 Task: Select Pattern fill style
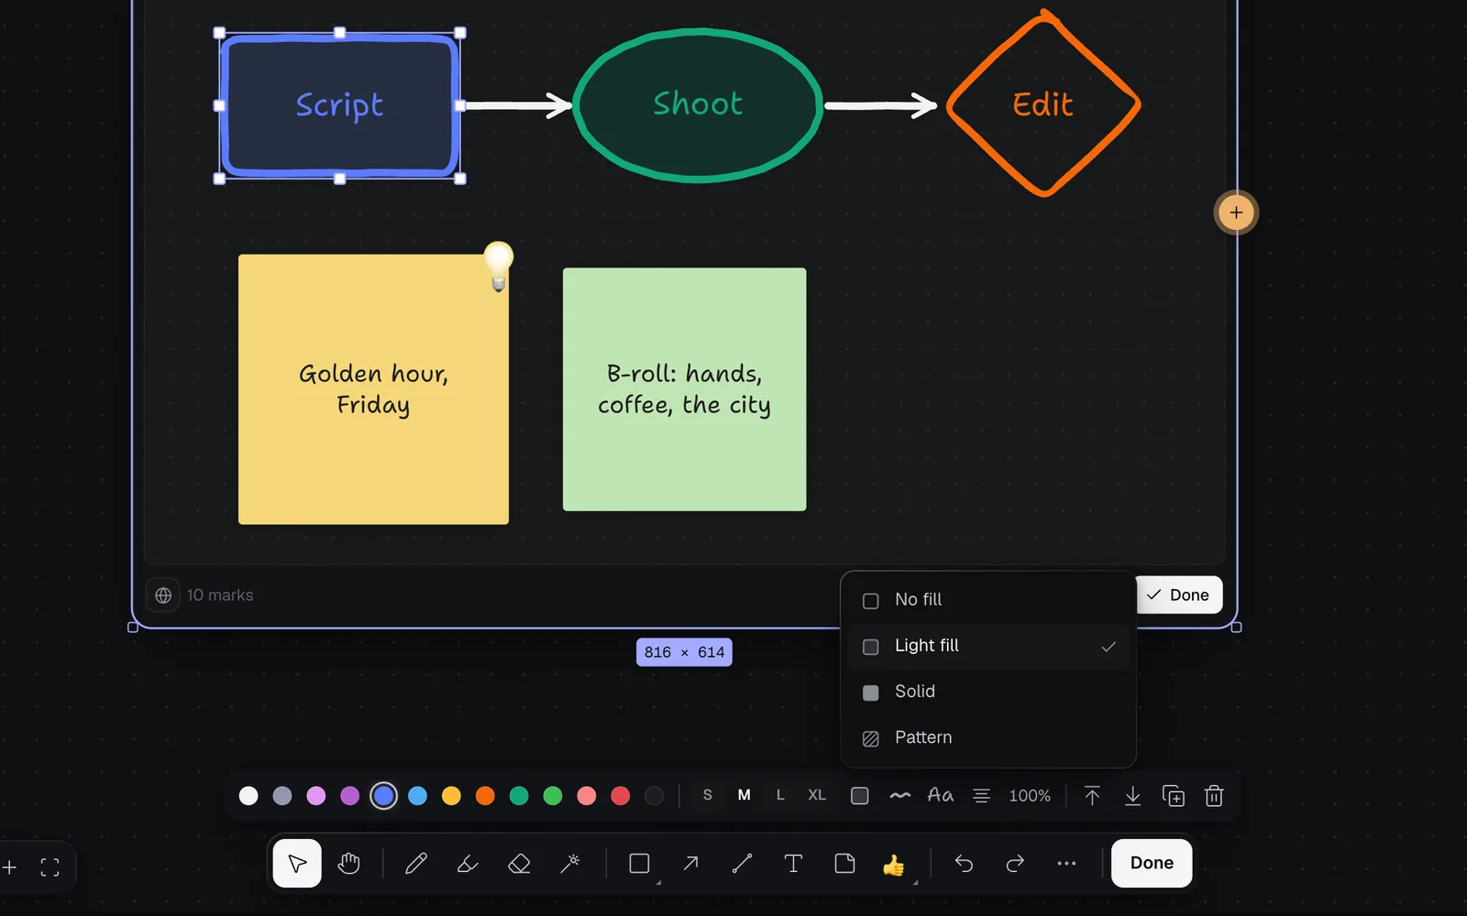(988, 738)
